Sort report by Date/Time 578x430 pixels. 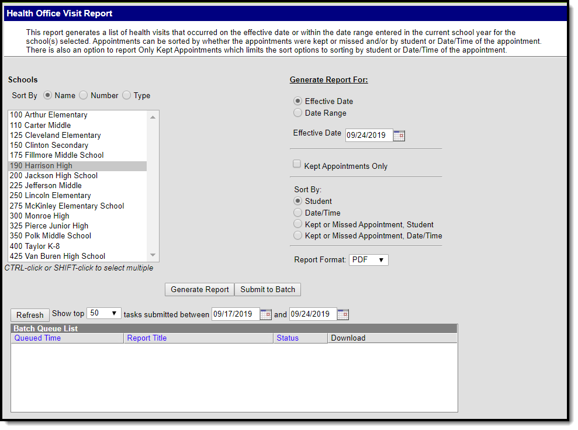297,213
